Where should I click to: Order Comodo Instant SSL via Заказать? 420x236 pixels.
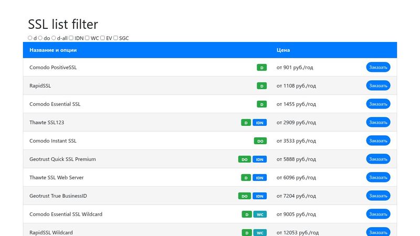(378, 141)
